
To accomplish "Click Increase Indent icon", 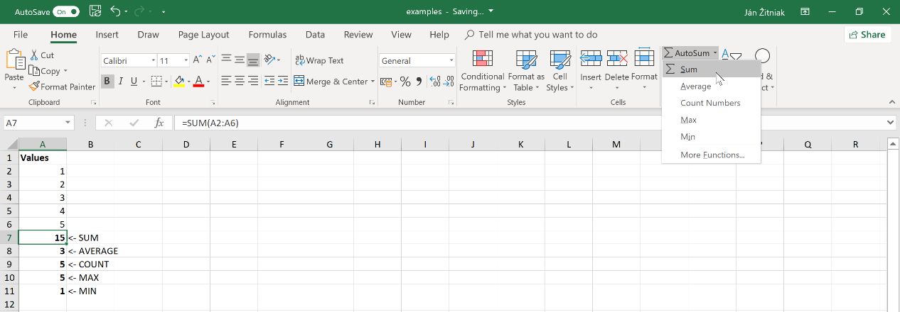I will [x=283, y=81].
